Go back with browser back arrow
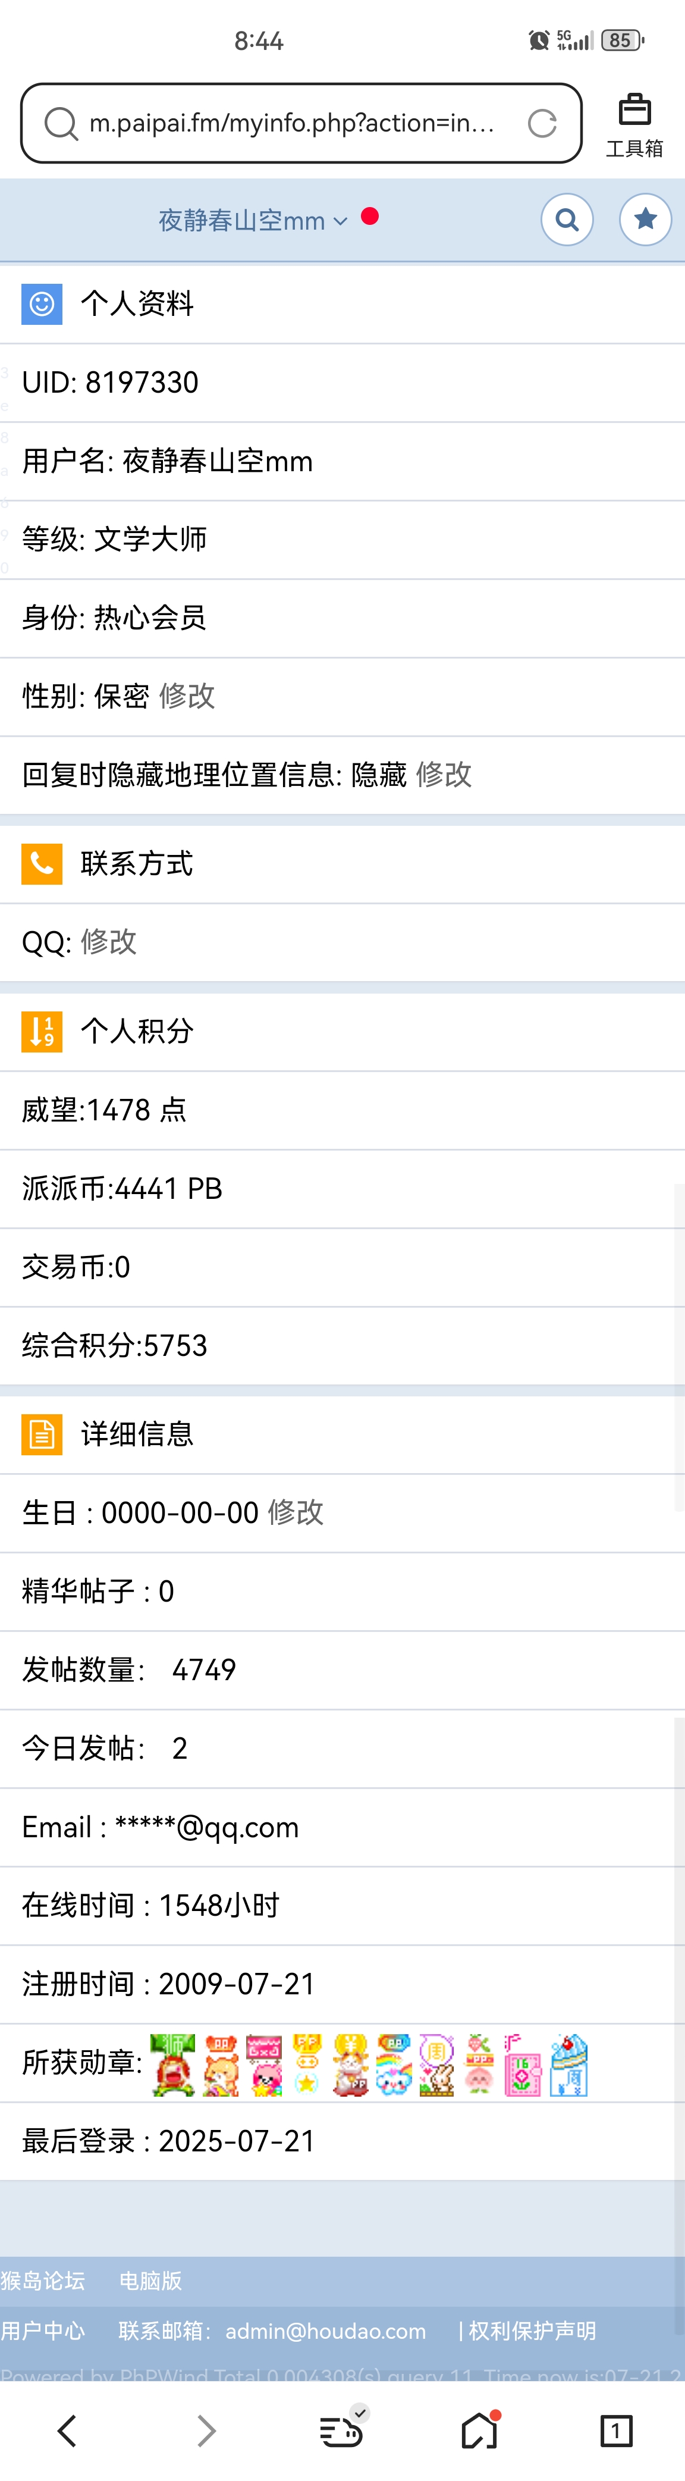Image resolution: width=685 pixels, height=2481 pixels. point(67,2430)
